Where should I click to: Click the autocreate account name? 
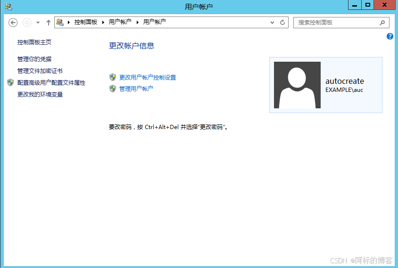344,81
